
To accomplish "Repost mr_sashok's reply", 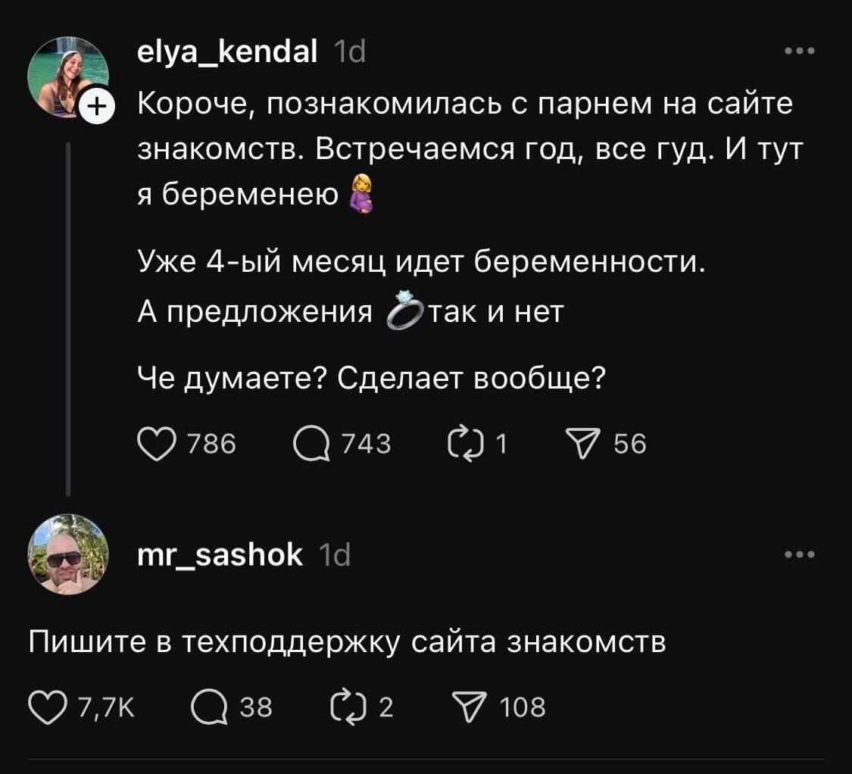I will coord(346,707).
